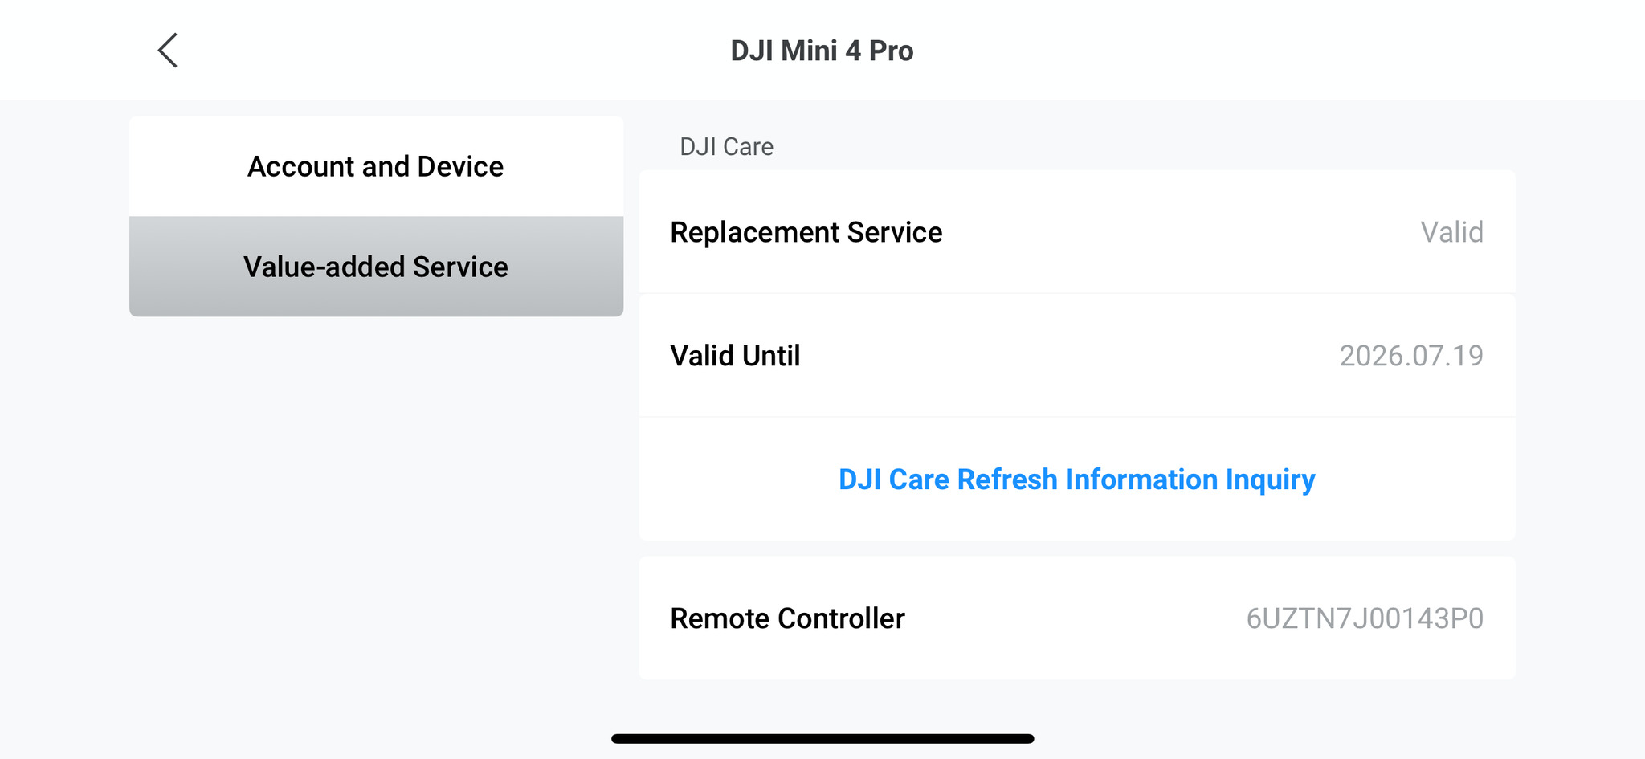Tap the Replacement Service label
1645x759 pixels.
click(806, 232)
